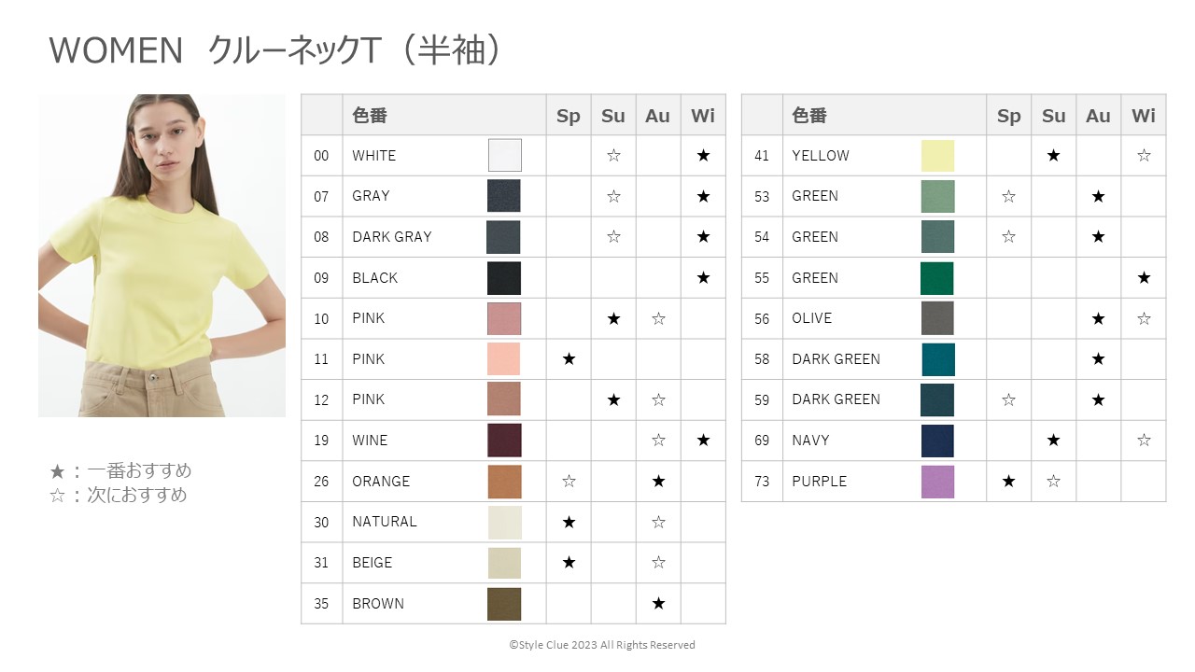Screen dimensions: 1195x672
Task: Click the Wi header in right table
Action: coord(1144,116)
